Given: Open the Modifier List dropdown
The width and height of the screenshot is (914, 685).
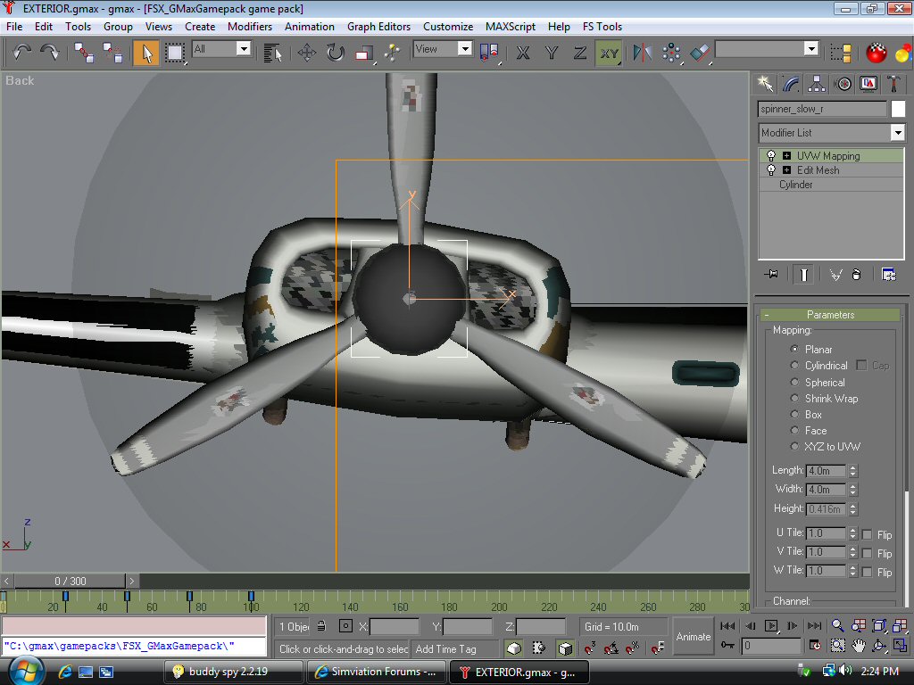Looking at the screenshot, I should (897, 133).
